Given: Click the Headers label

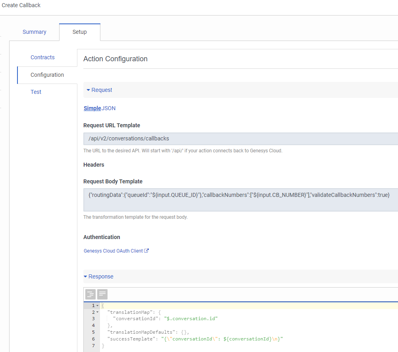Looking at the screenshot, I should tap(94, 165).
